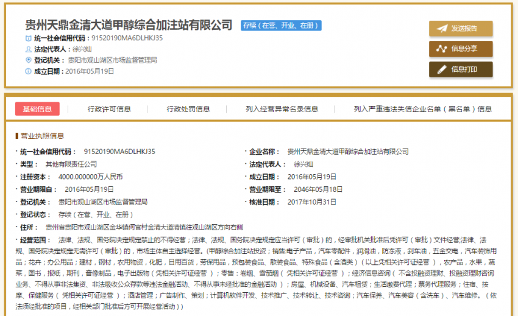Viewport: 518px width, 316px height.
Task: Click the 成立日期 value in license info
Action: (312, 177)
